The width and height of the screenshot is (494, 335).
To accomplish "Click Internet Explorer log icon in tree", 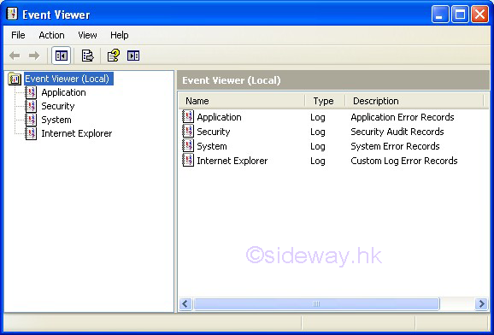I will pyautogui.click(x=31, y=133).
